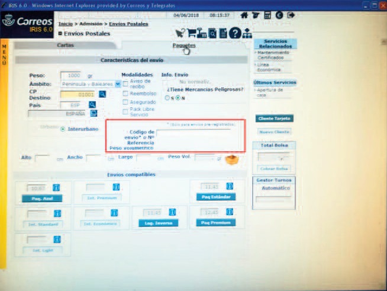
Task: Switch to the Cartas tab
Action: click(x=65, y=46)
